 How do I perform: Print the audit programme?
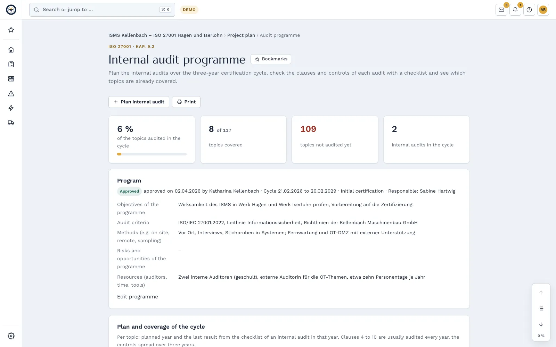(186, 102)
